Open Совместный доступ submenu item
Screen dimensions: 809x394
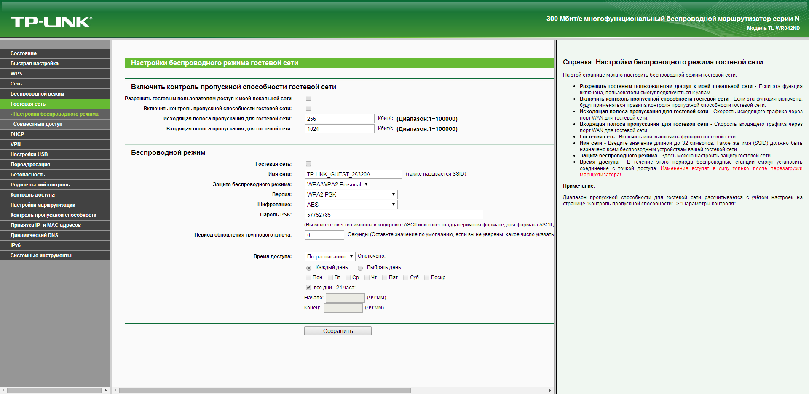point(55,124)
